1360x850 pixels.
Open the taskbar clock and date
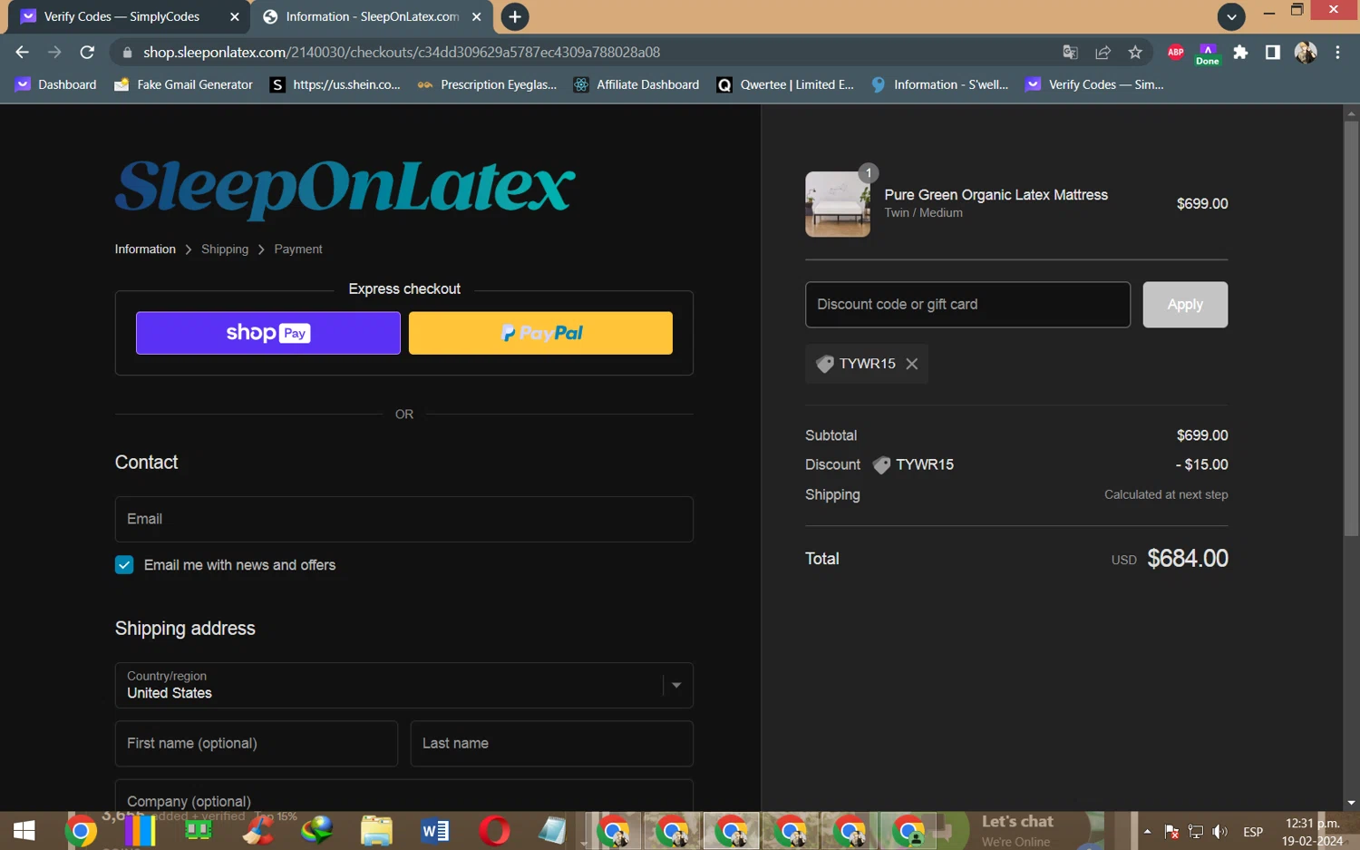pos(1312,832)
